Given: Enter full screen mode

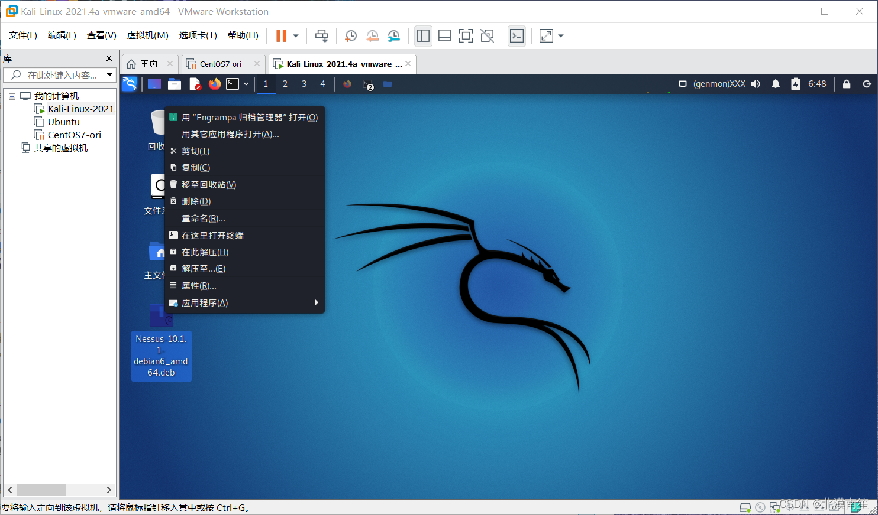Looking at the screenshot, I should (466, 36).
